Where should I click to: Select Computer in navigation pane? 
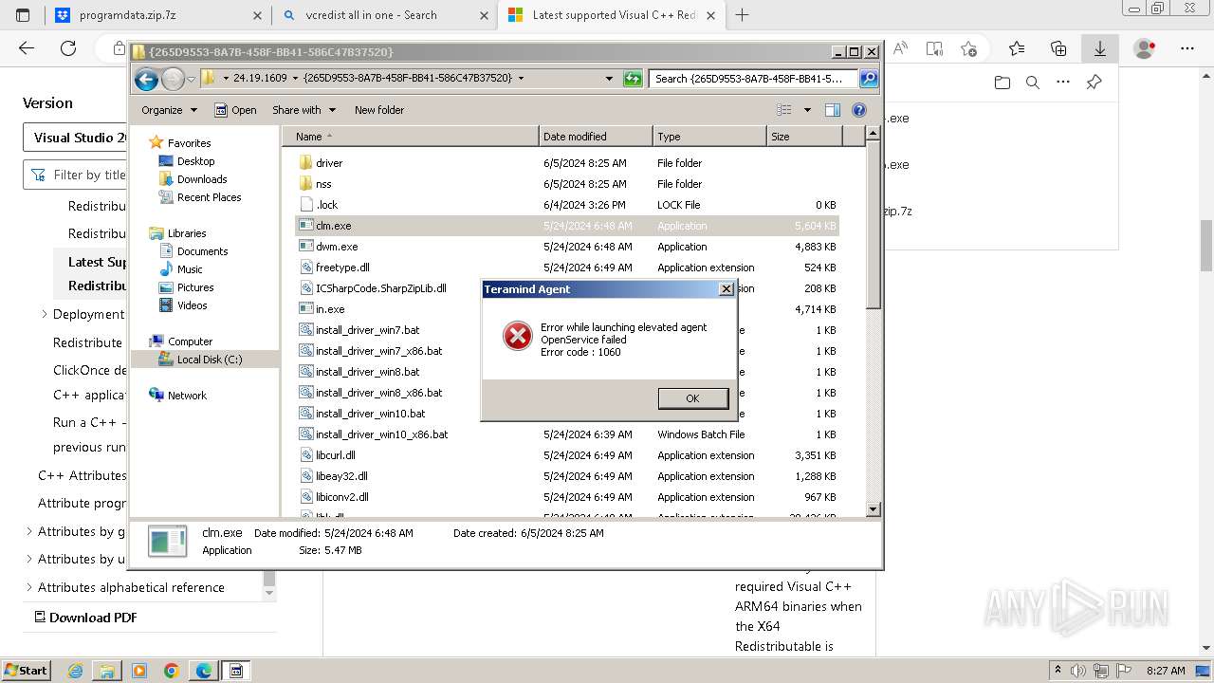190,341
